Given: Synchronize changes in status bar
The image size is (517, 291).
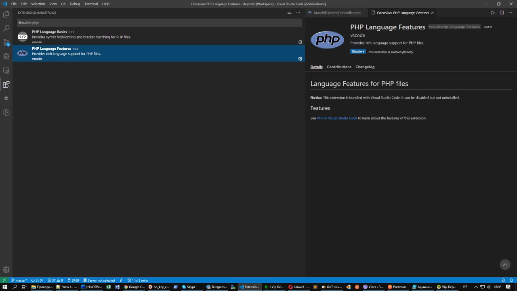Looking at the screenshot, I should (37, 280).
